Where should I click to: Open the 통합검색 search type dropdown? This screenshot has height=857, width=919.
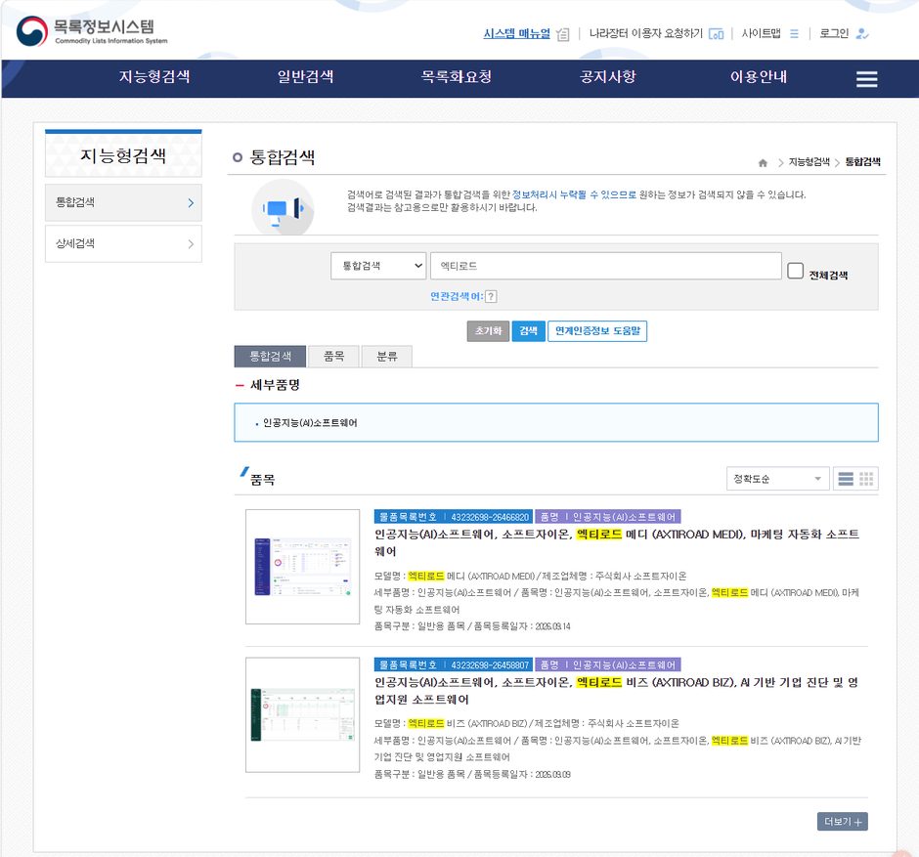tap(378, 266)
